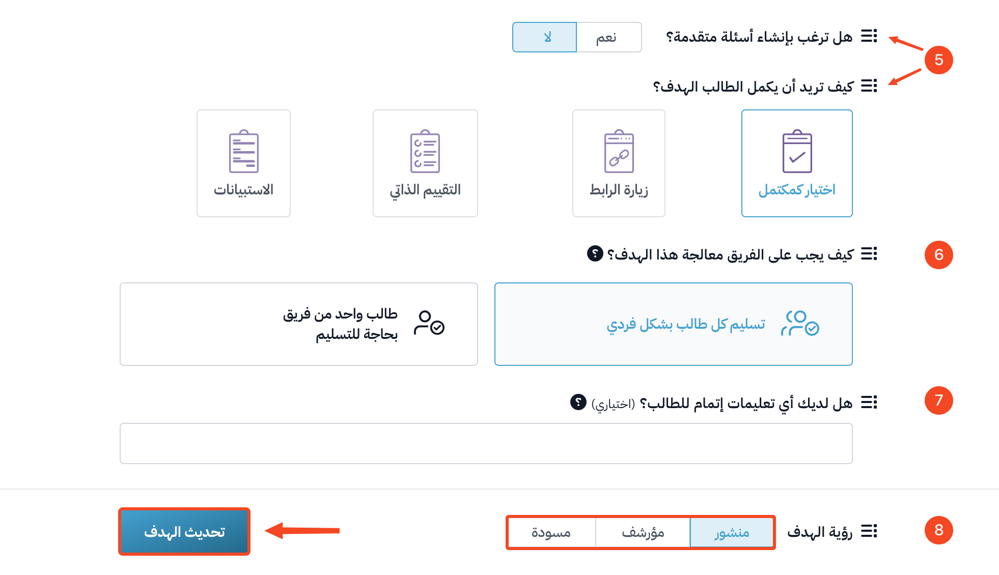The height and width of the screenshot is (575, 999).
Task: Select 'طالب واحد من فريق بحاجة للتسليم' option
Action: pos(299,324)
